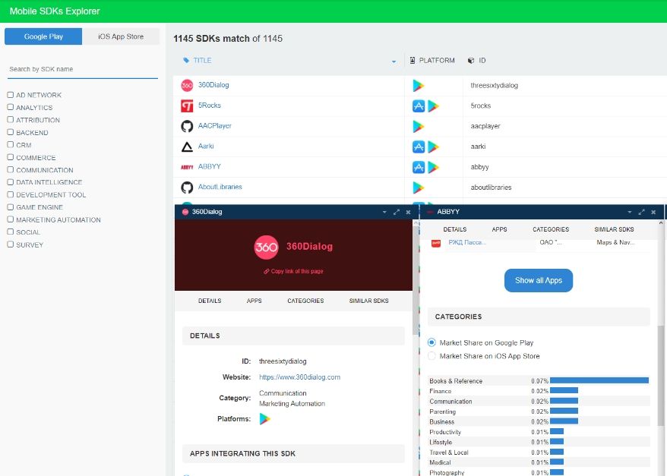Collapse the ABBYY panel using its chevron
Image resolution: width=667 pixels, height=476 pixels.
630,212
